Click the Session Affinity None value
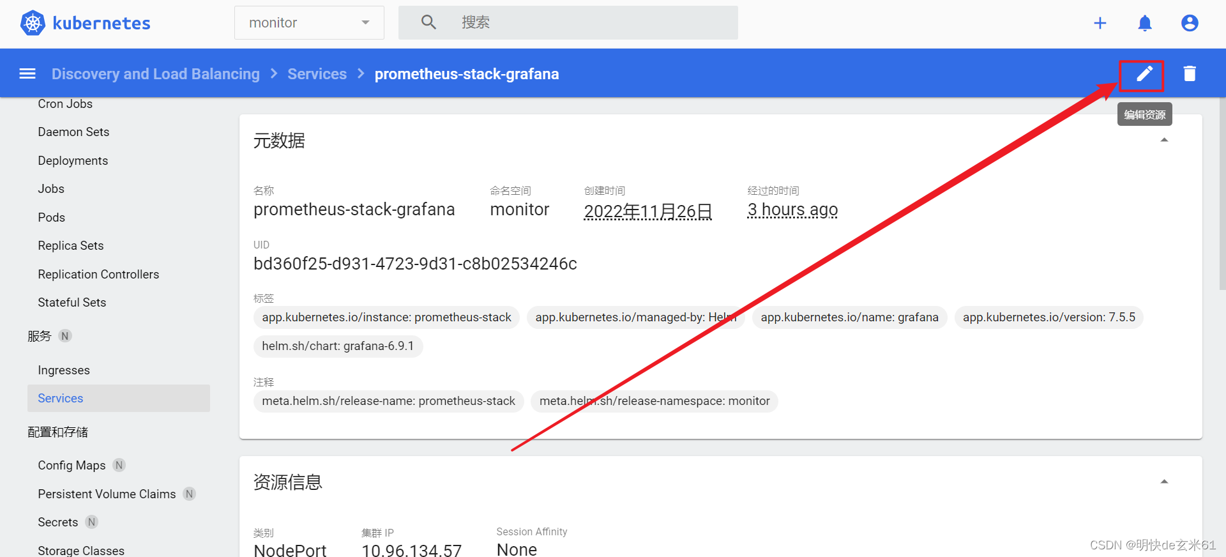Image resolution: width=1226 pixels, height=557 pixels. pos(517,549)
